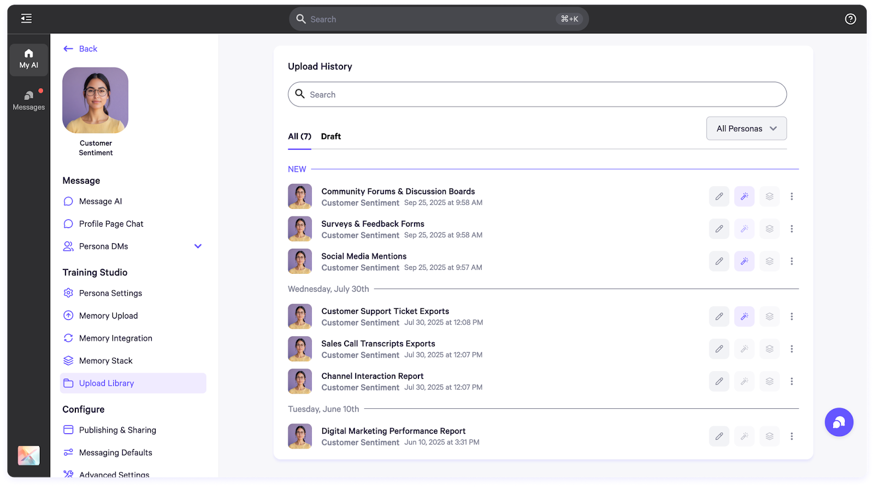
Task: Open Messages in left rail
Action: 29,101
